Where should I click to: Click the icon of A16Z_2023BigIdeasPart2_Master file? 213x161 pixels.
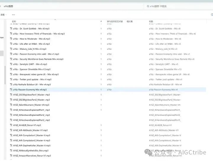(x=11, y=100)
